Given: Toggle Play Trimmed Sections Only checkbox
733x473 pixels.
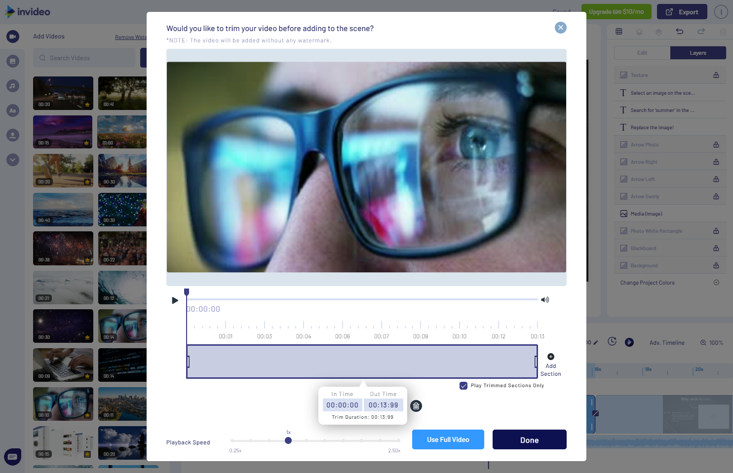Looking at the screenshot, I should (x=463, y=386).
